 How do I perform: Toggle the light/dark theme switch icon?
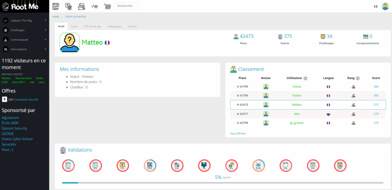coord(375,6)
